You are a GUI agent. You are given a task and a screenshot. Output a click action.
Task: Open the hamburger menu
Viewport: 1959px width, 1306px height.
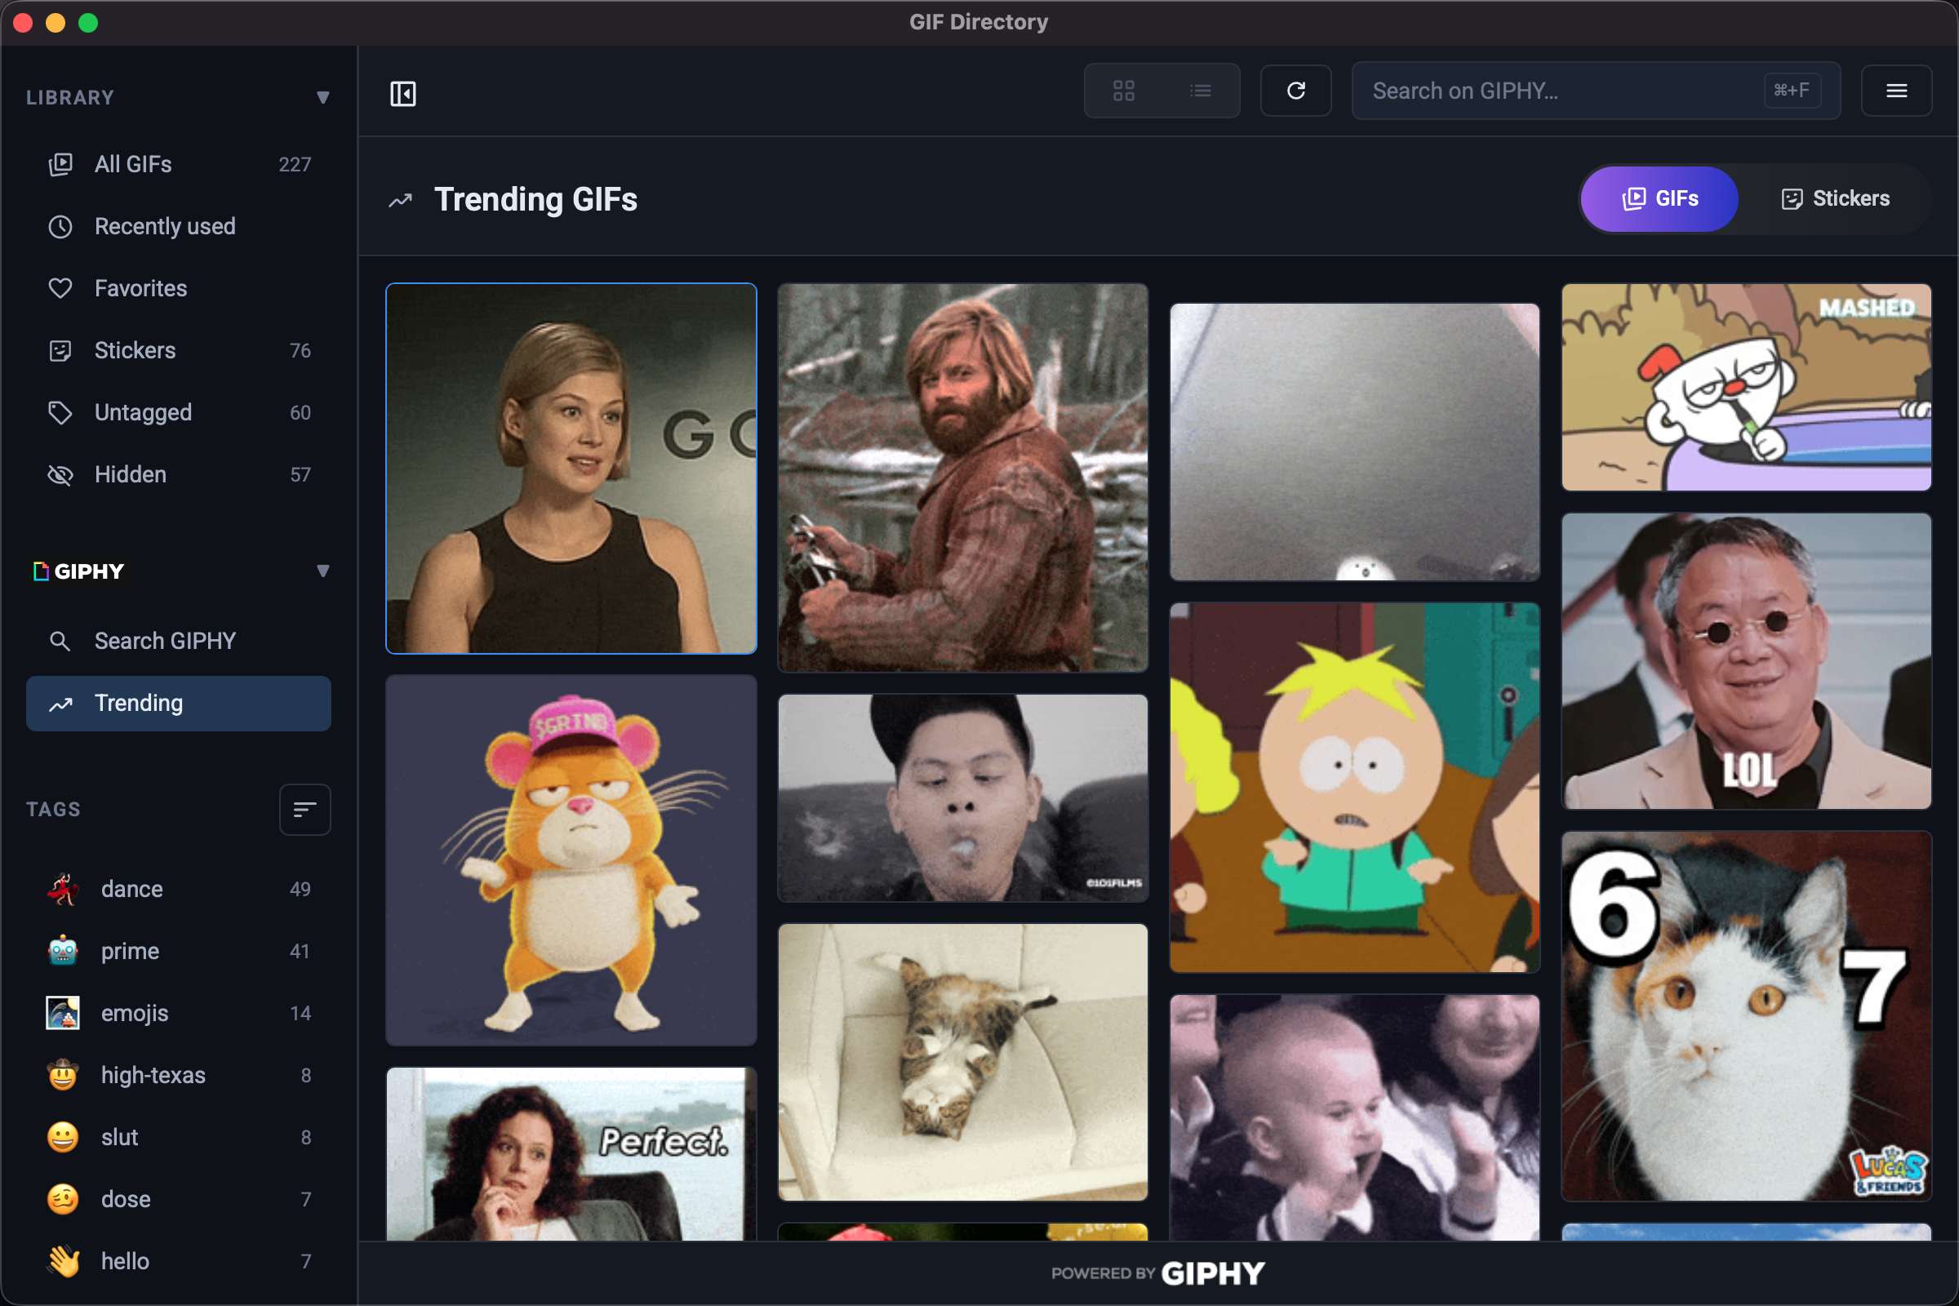coord(1895,91)
